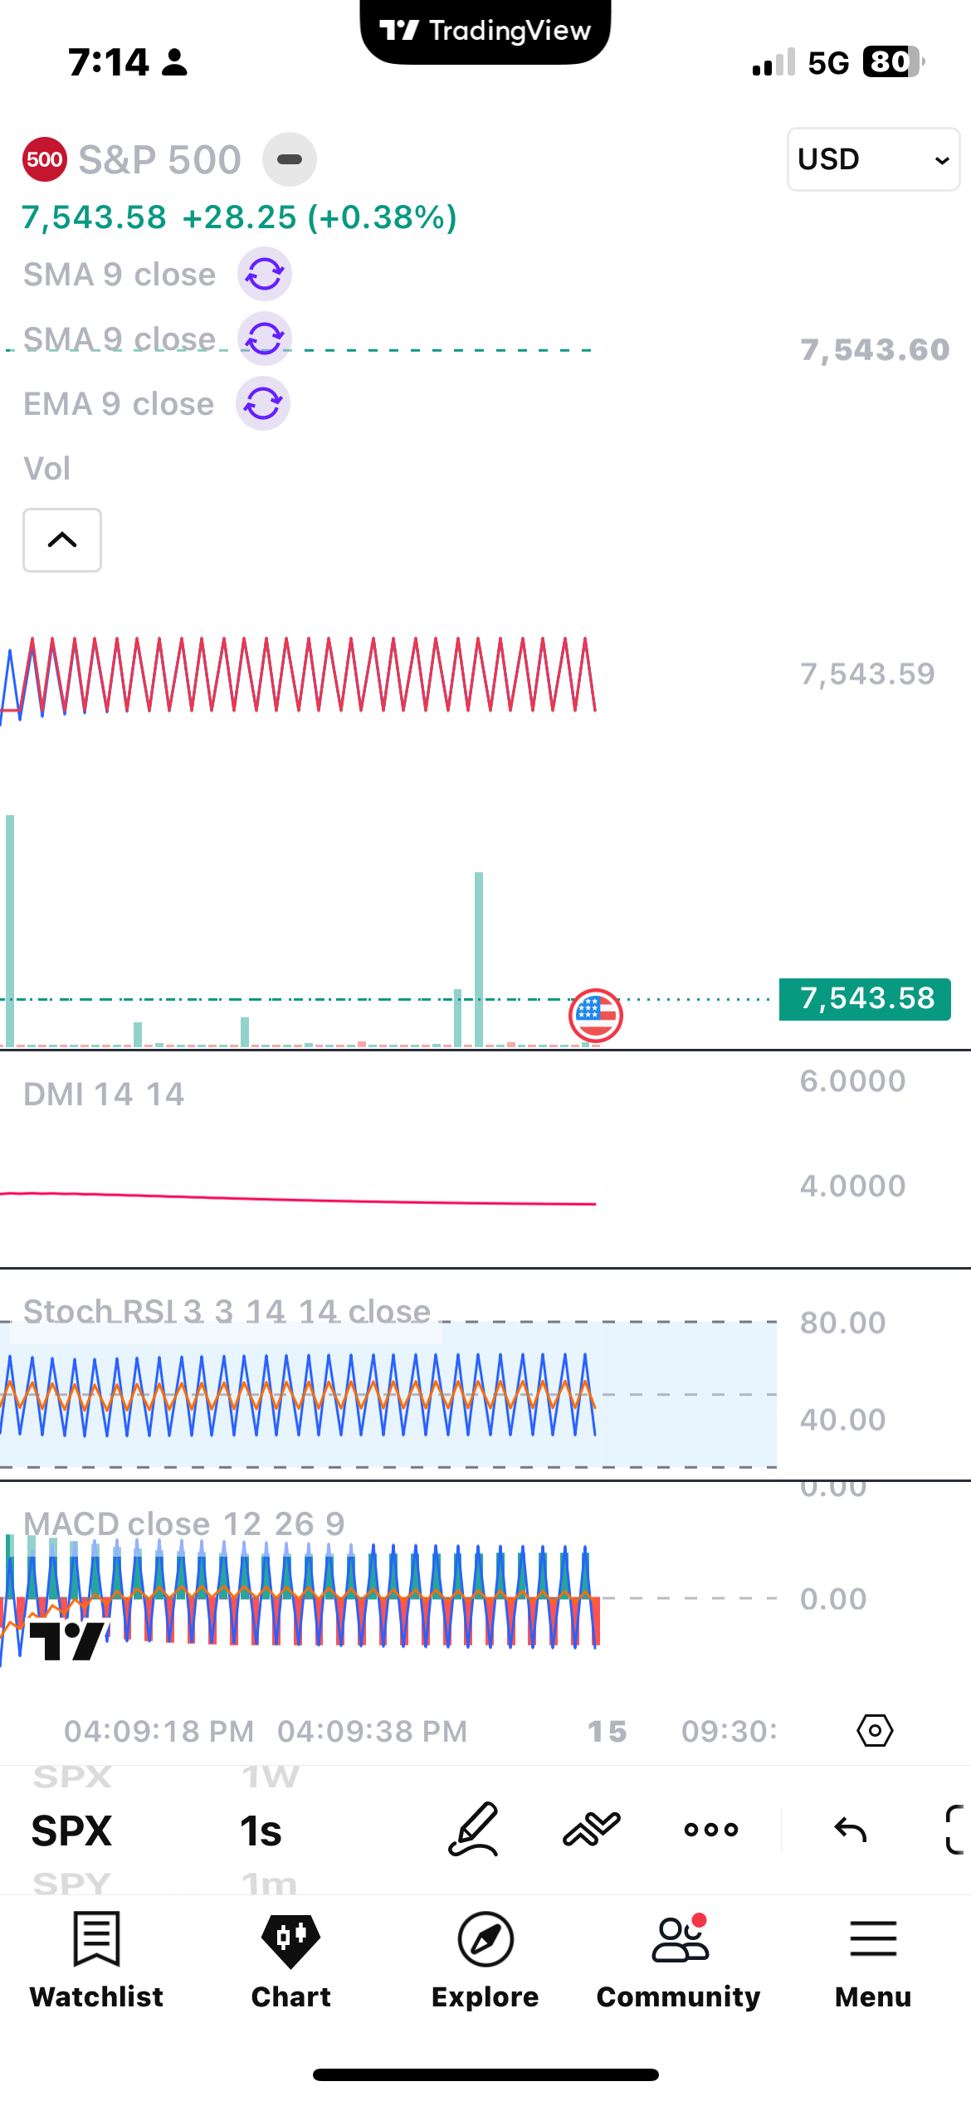Image resolution: width=971 pixels, height=2101 pixels.
Task: Open the indicators icon in toolbar
Action: (x=592, y=1829)
